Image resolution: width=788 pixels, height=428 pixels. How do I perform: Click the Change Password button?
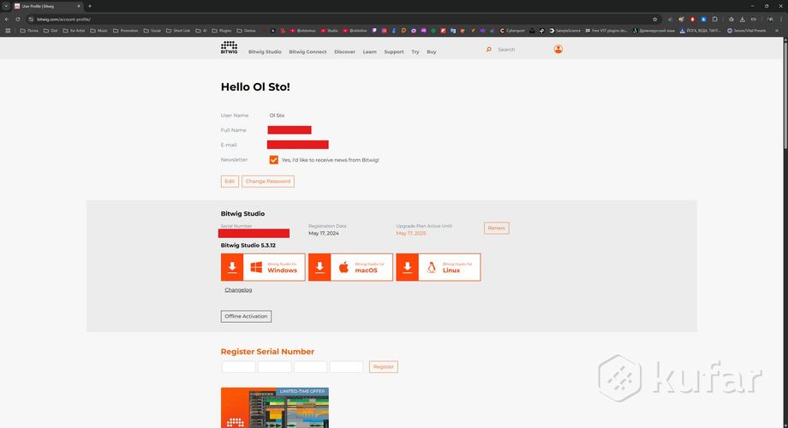[268, 181]
